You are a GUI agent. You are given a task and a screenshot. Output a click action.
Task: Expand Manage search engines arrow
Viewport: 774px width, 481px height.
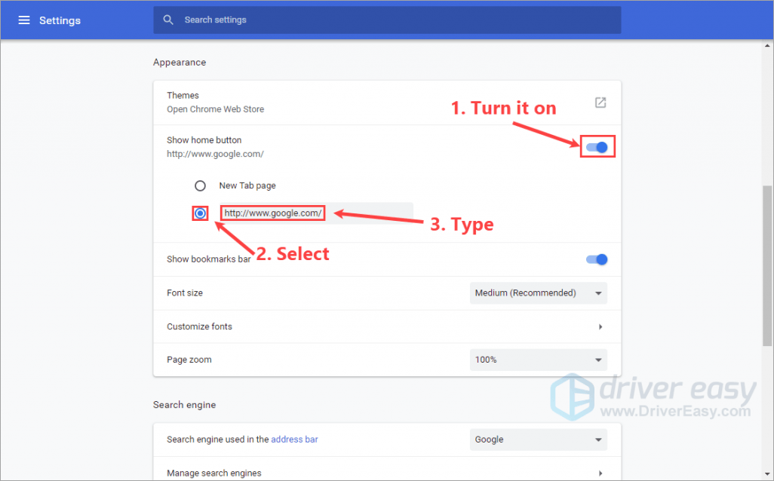click(x=600, y=473)
